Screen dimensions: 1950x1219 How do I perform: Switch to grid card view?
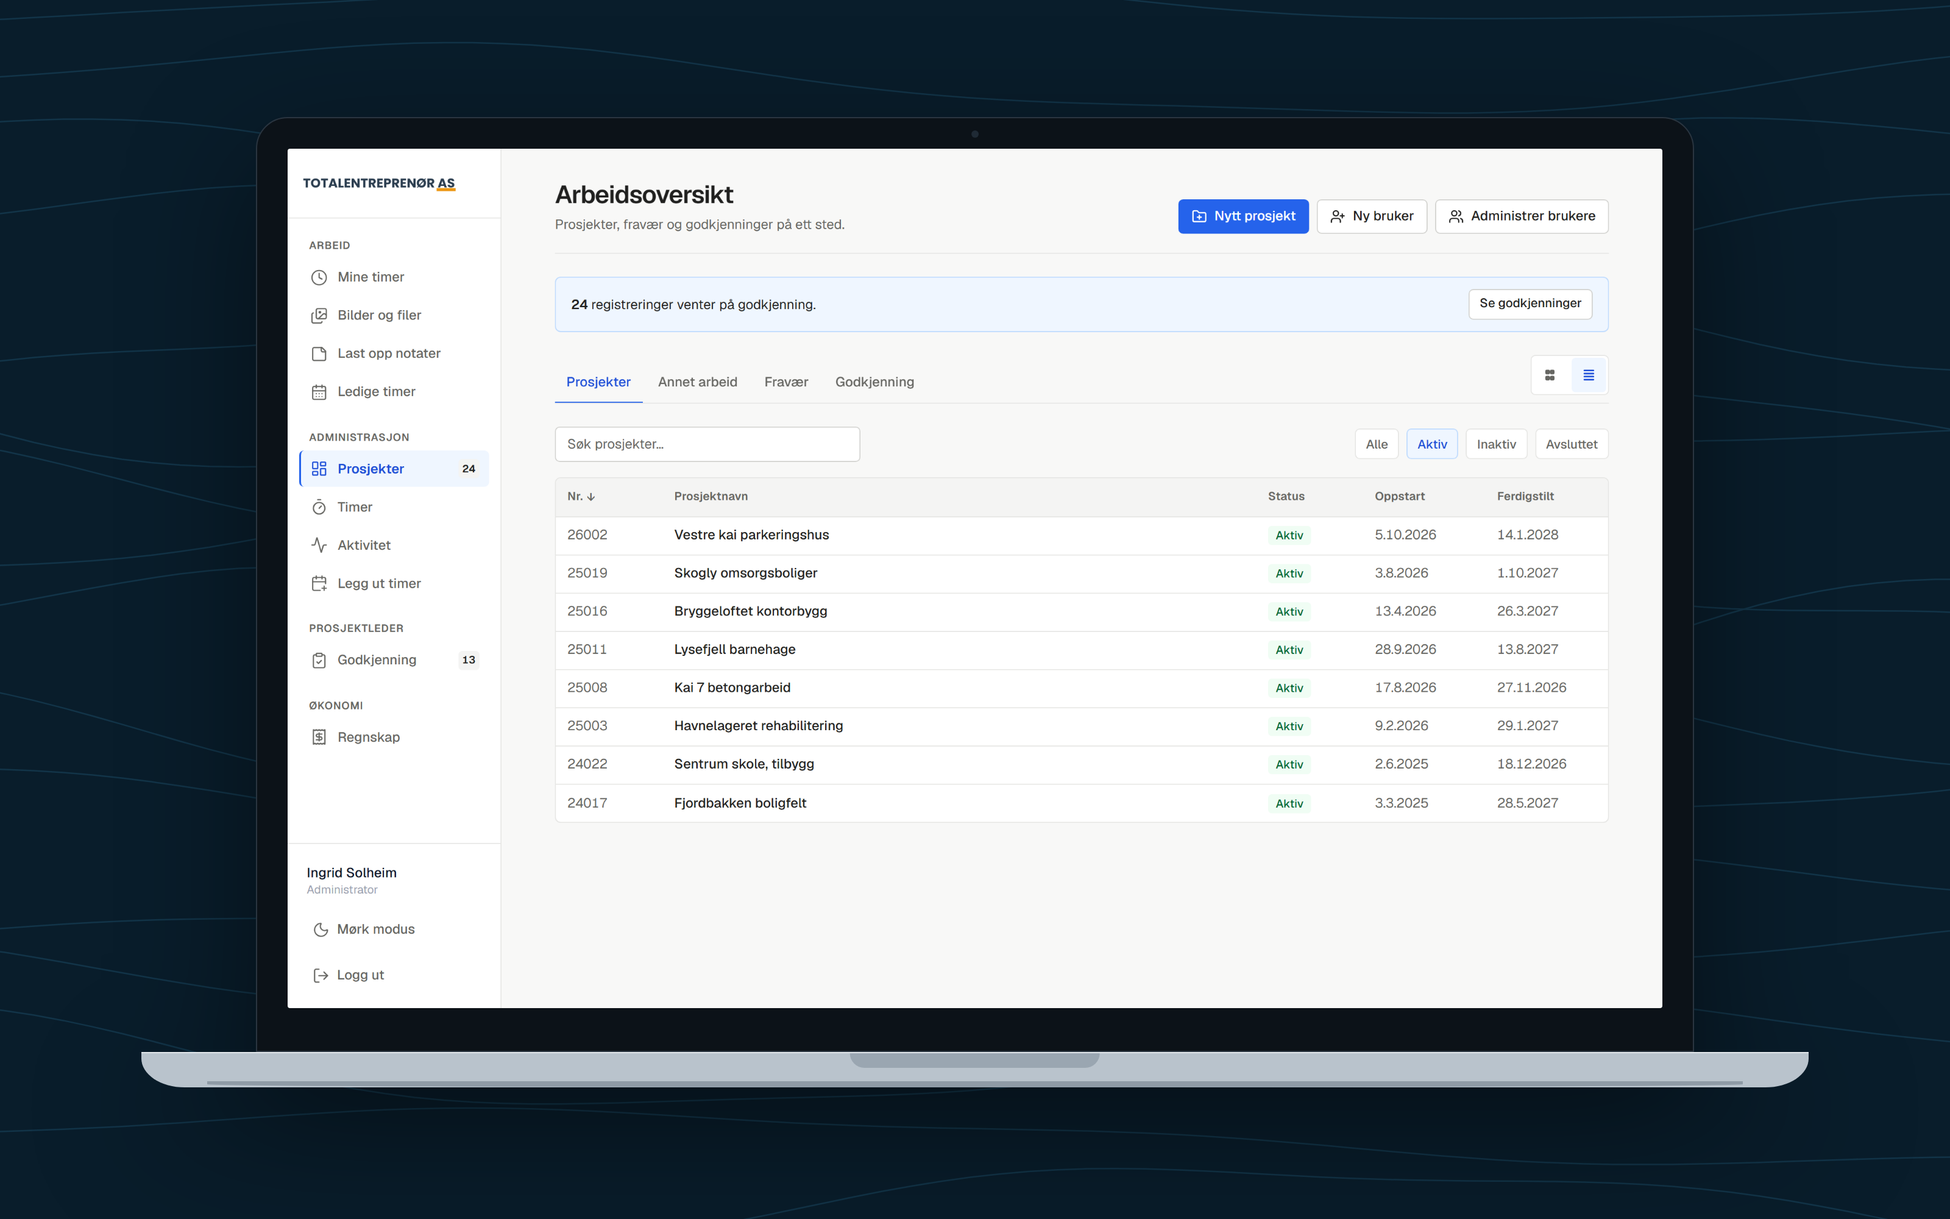coord(1550,375)
